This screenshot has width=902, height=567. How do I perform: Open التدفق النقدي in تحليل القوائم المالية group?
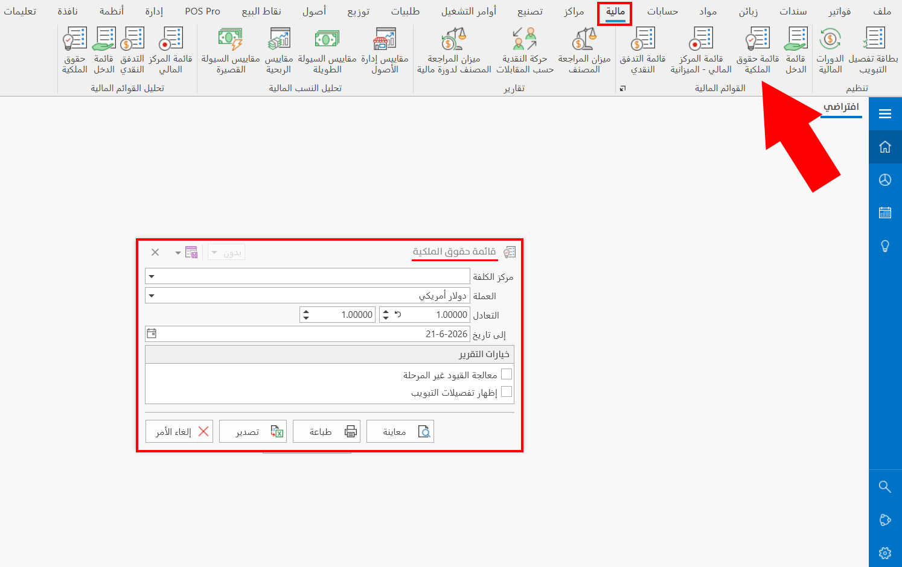(x=132, y=51)
